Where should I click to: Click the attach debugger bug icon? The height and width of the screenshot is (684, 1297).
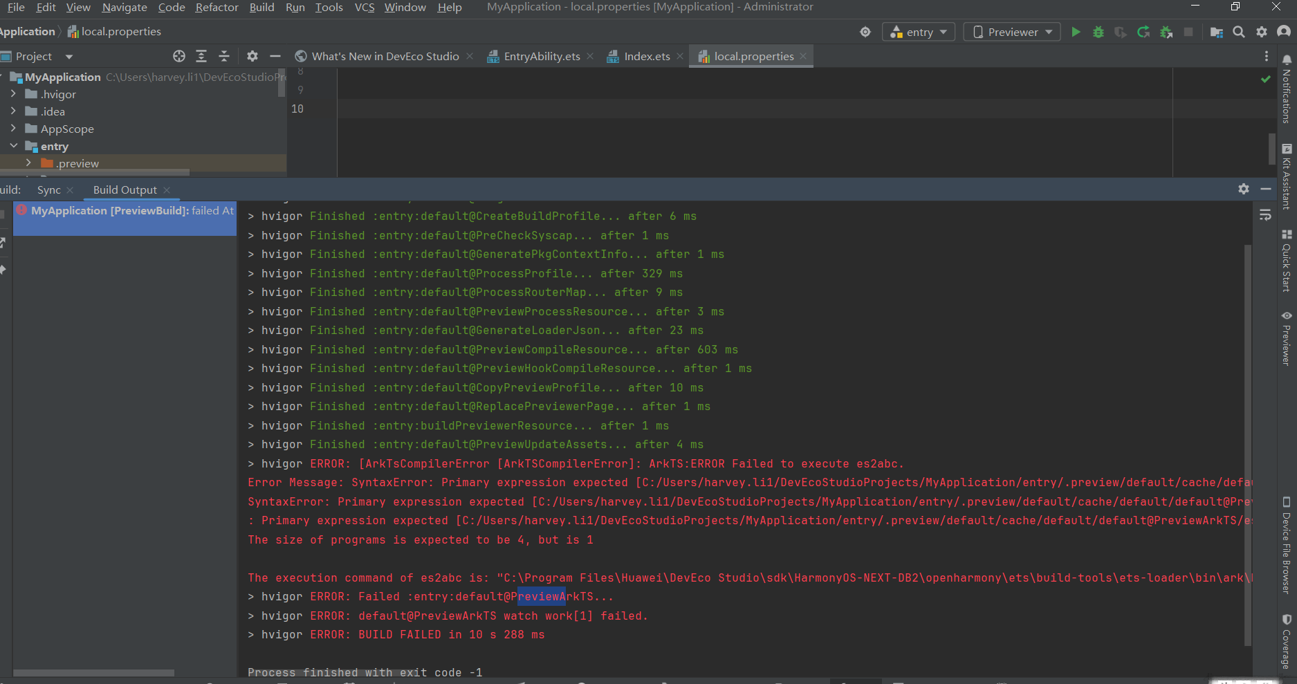1166,32
